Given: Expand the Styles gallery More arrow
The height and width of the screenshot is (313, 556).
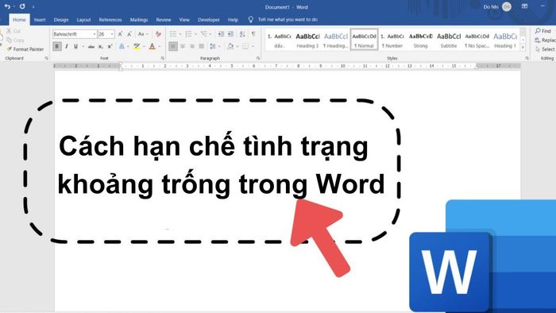Looking at the screenshot, I should pyautogui.click(x=523, y=48).
